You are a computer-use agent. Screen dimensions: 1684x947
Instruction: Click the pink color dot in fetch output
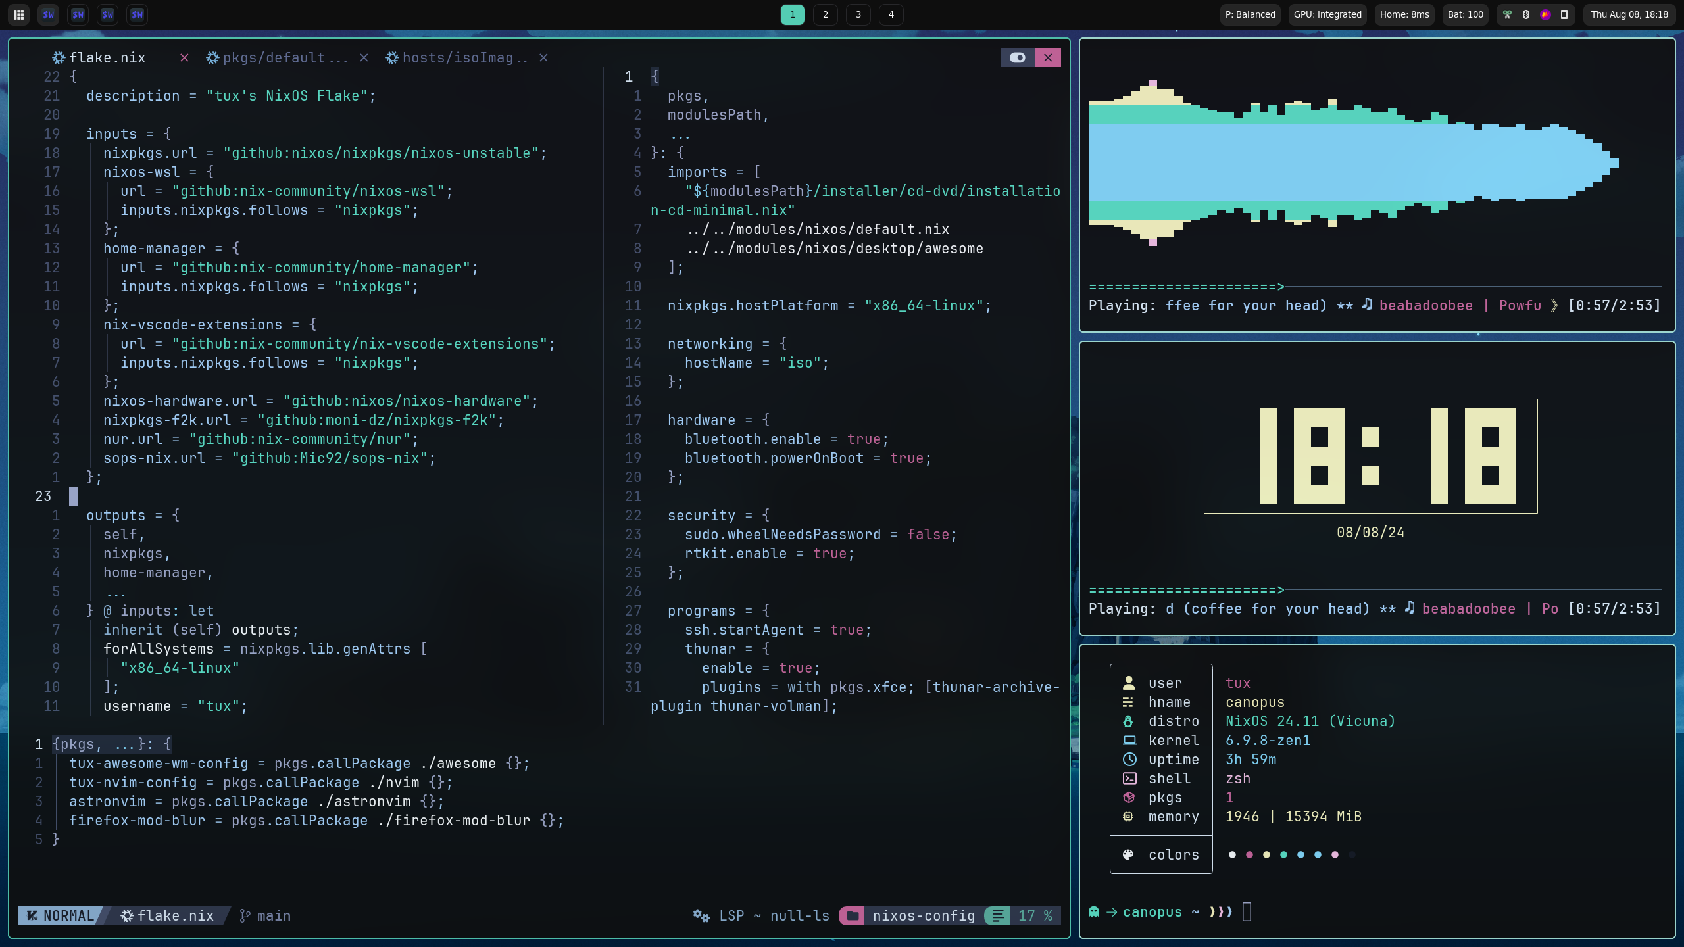tap(1249, 855)
